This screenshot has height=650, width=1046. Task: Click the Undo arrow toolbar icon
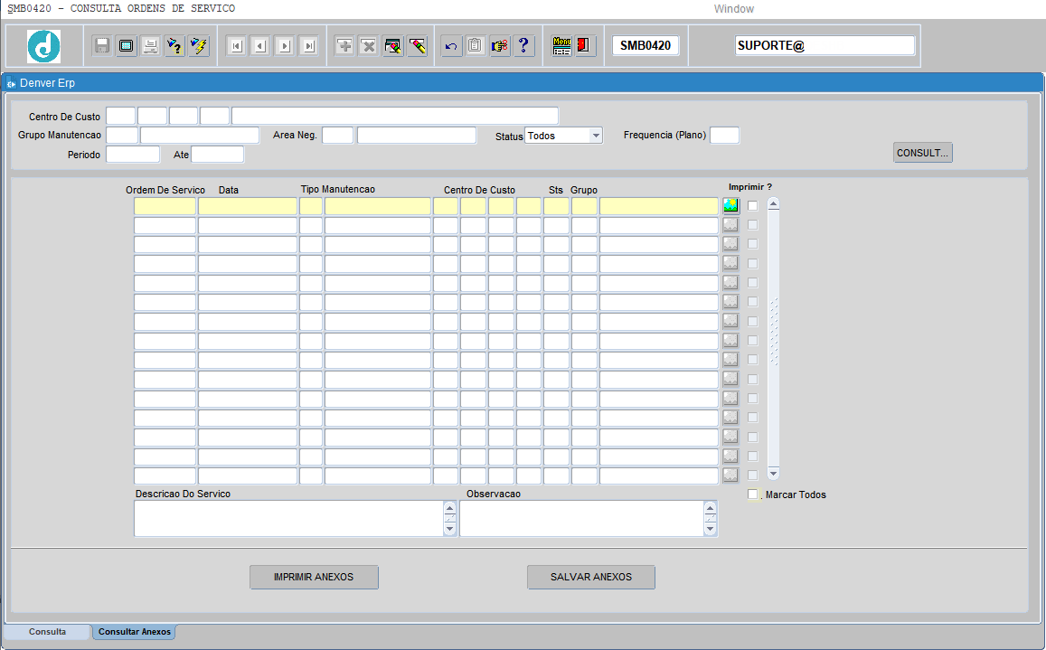pos(452,46)
